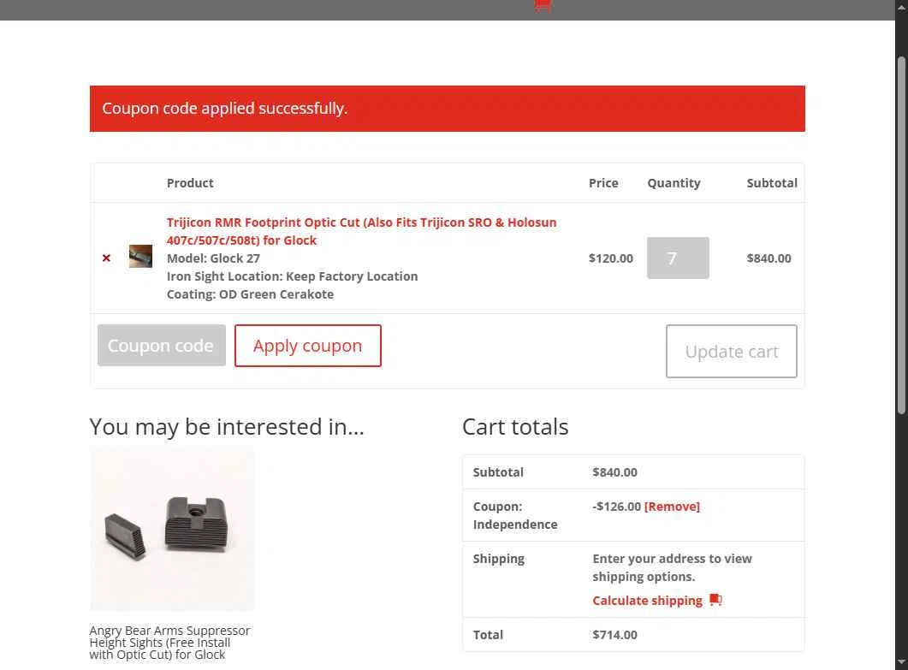This screenshot has width=908, height=670.
Task: Click the 'Coupon code applied successfully.' notice
Action: point(447,109)
